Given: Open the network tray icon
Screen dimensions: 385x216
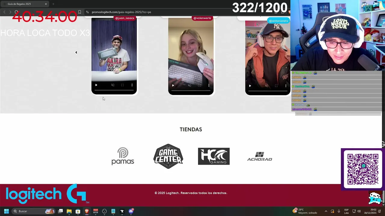Looking at the screenshot, I should click(x=354, y=211).
